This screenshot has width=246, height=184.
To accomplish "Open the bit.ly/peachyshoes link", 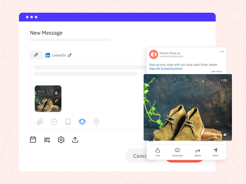I will coord(166,68).
